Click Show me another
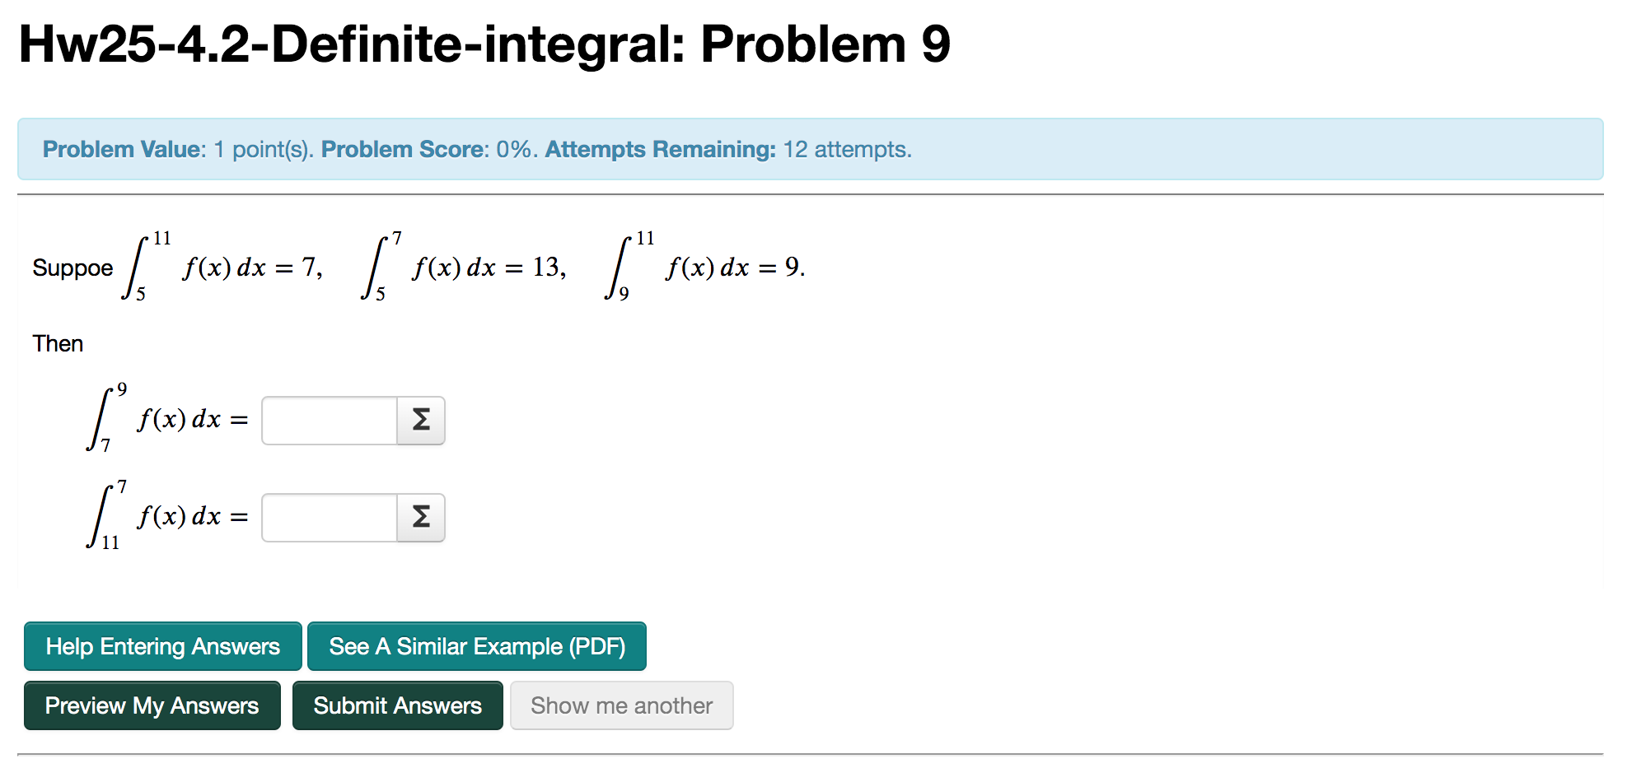Viewport: 1632px width, 768px height. click(x=621, y=705)
